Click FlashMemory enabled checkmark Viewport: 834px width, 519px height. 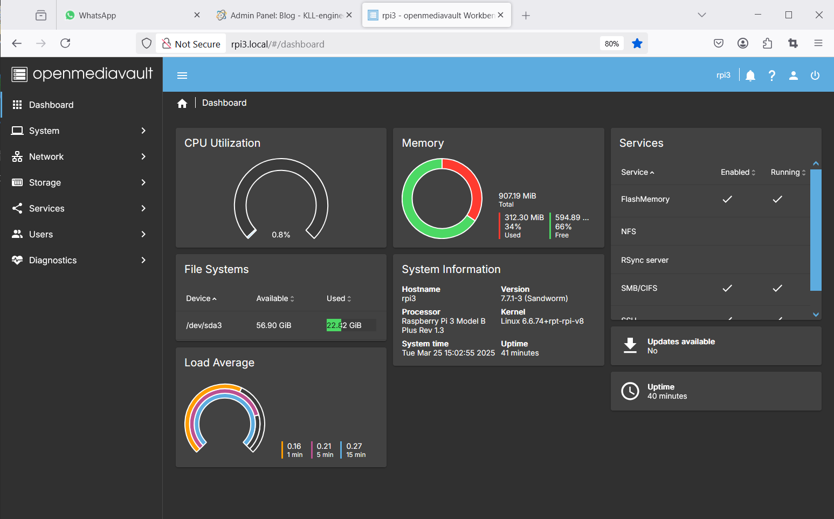(x=727, y=199)
